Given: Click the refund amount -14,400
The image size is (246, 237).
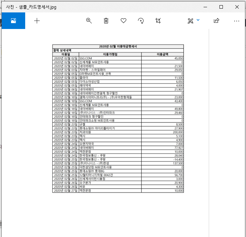Looking at the screenshot, I should [x=178, y=159].
